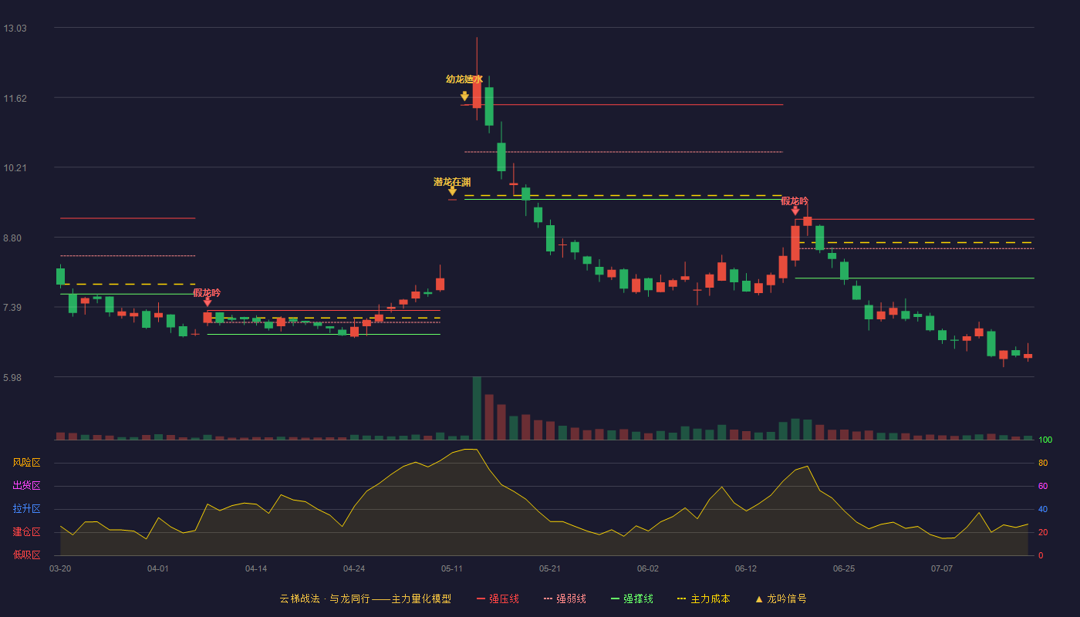Image resolution: width=1080 pixels, height=617 pixels.
Task: Click the 100 indicator axis value
Action: [x=1045, y=440]
